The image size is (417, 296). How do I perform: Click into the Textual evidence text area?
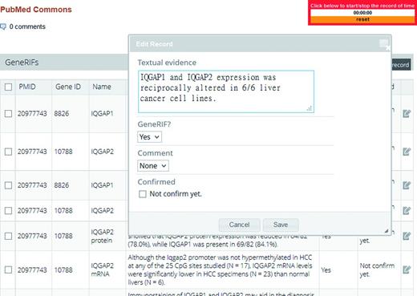pyautogui.click(x=226, y=91)
